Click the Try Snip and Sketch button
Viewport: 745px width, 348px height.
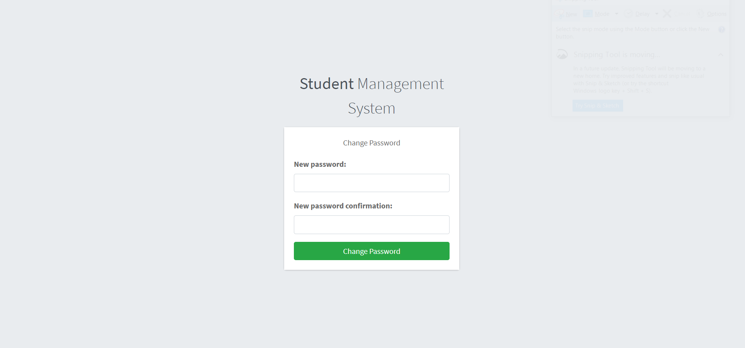(598, 105)
